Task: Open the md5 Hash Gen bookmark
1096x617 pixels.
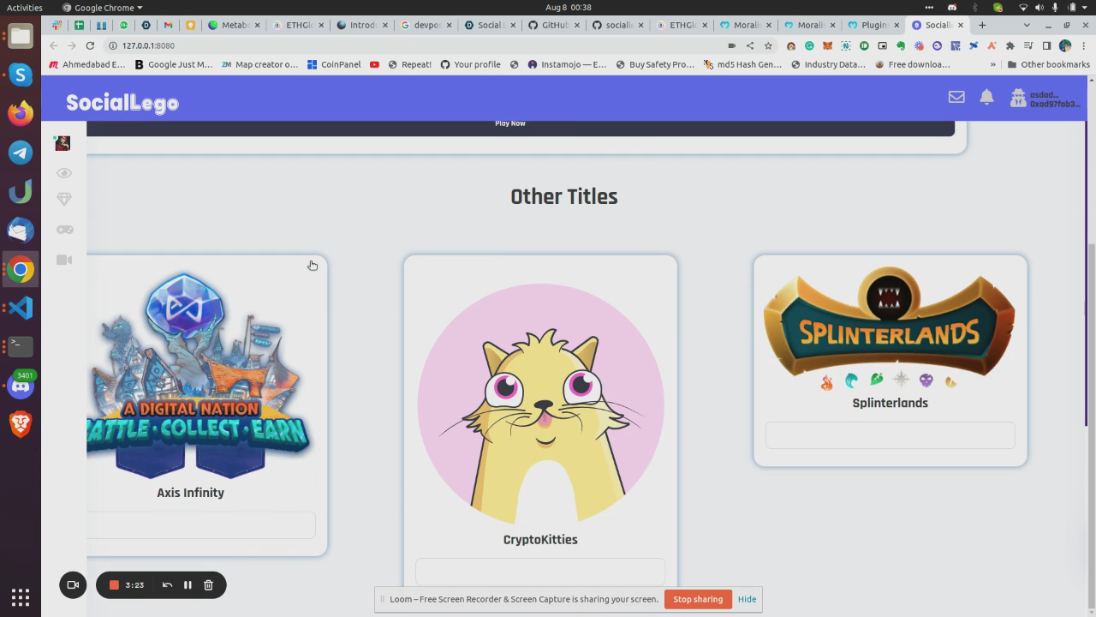Action: (742, 64)
